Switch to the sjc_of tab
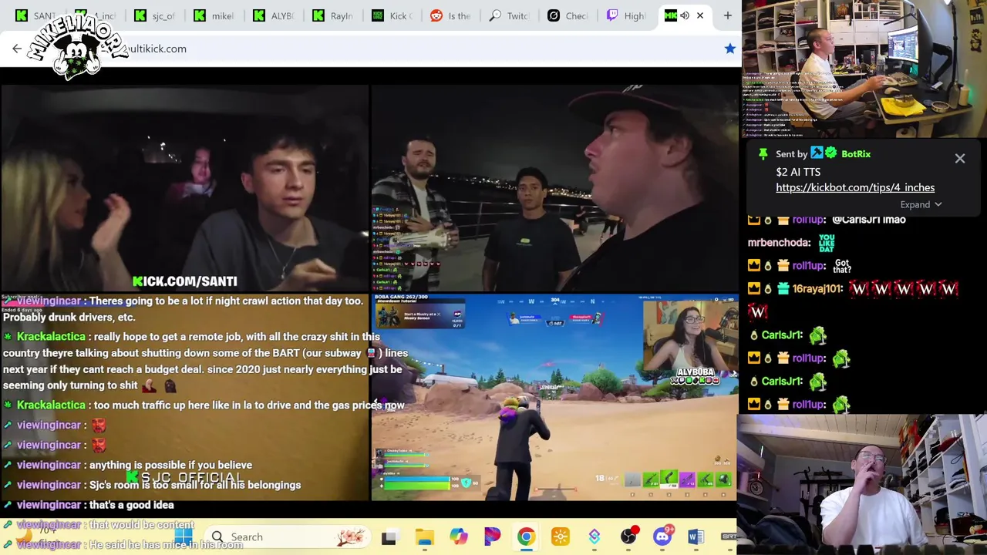987x555 pixels. (156, 15)
